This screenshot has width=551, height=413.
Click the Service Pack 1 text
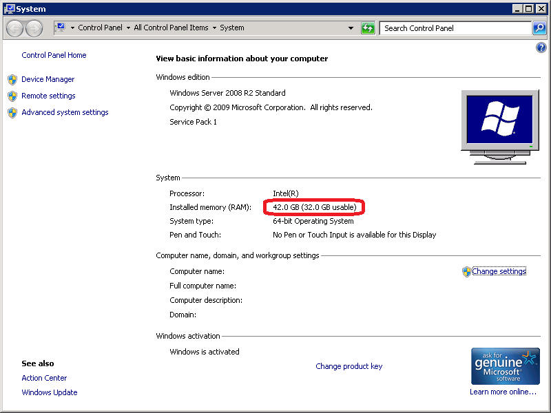193,122
